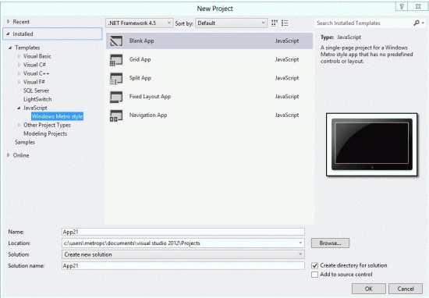429x298 pixels.
Task: Click the Navigation App template name
Action: point(148,115)
